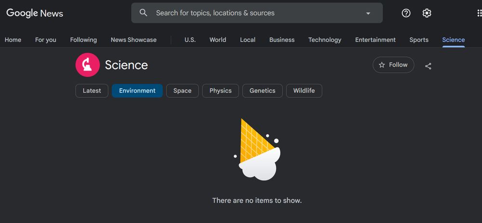The width and height of the screenshot is (482, 223).
Task: Click the Google News logo
Action: tap(35, 13)
